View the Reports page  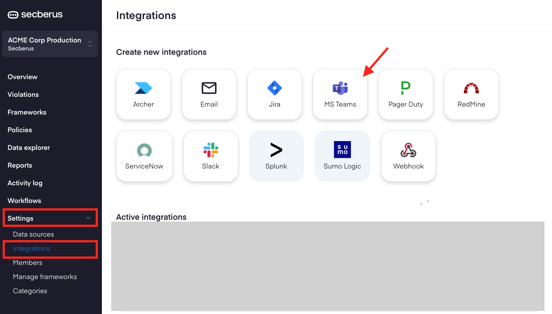click(x=20, y=165)
